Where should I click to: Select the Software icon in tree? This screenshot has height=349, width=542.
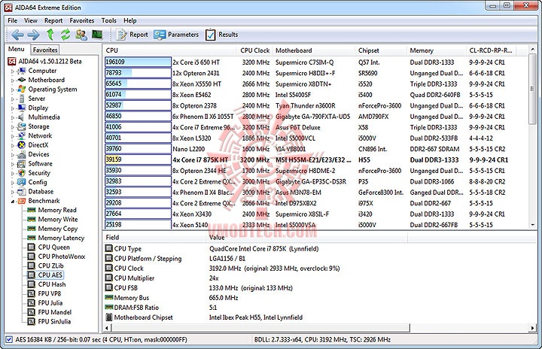click(22, 164)
